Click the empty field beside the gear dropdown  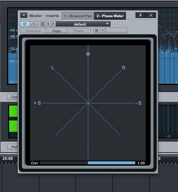[x=116, y=31]
